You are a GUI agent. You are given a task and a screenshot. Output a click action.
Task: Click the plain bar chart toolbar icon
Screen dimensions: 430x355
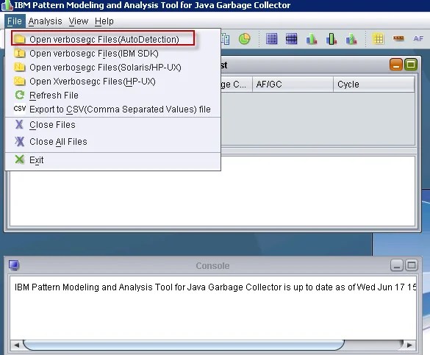pos(312,39)
